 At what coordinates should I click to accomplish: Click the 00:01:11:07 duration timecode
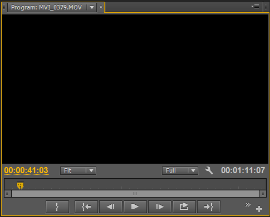(243, 170)
